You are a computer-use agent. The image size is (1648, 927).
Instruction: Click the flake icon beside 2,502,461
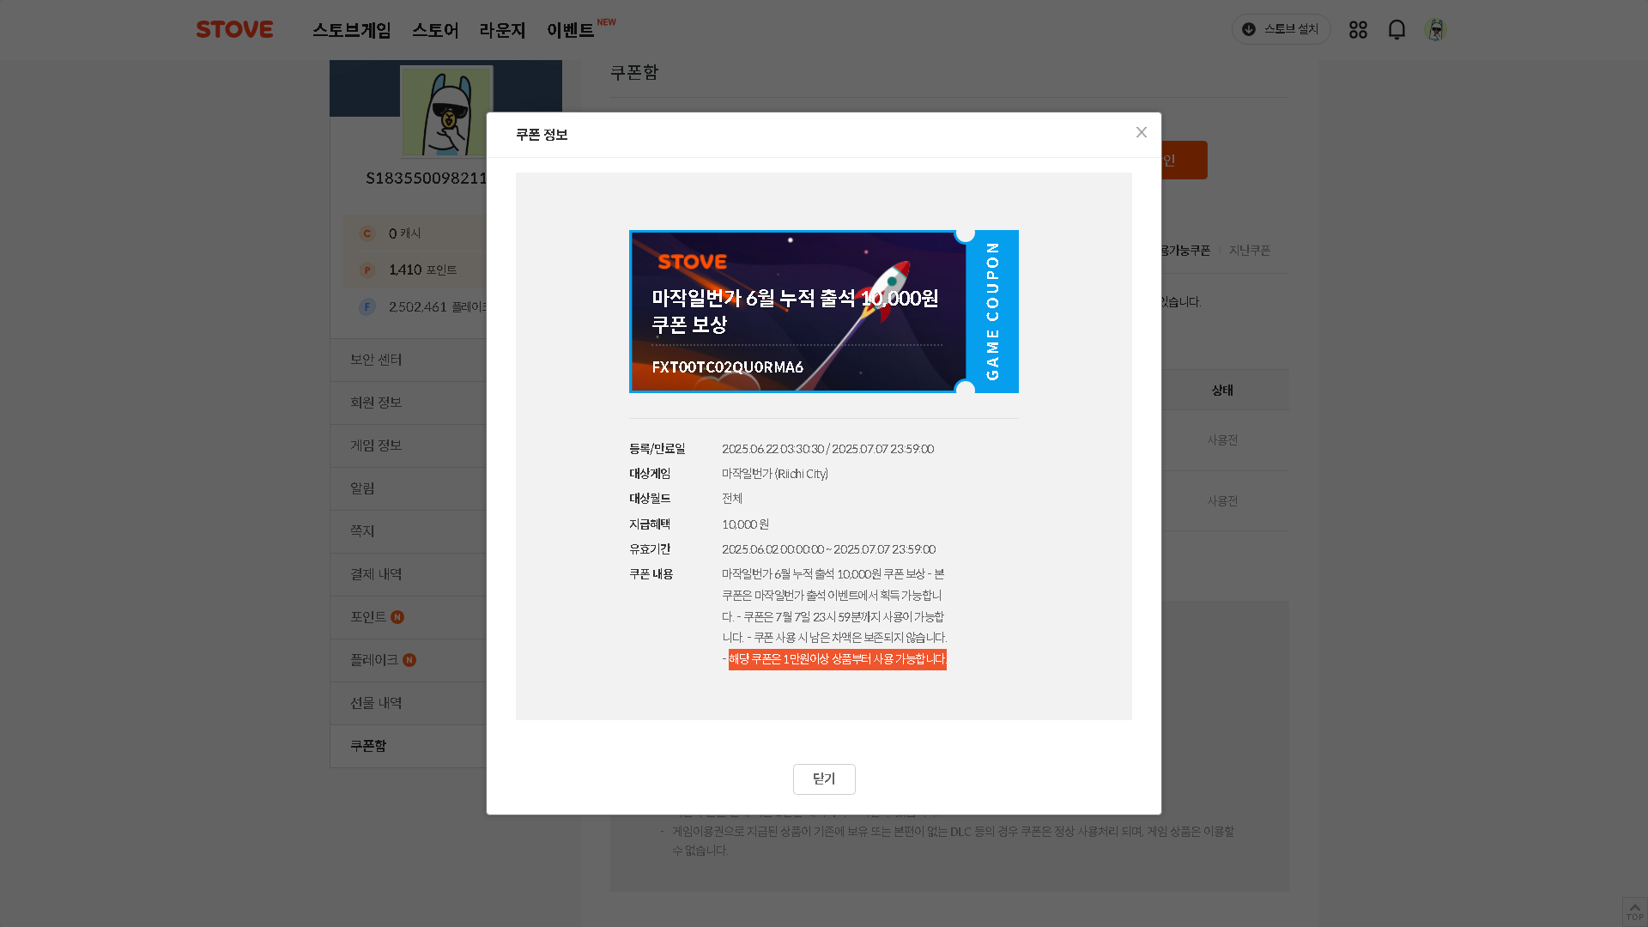pyautogui.click(x=367, y=306)
